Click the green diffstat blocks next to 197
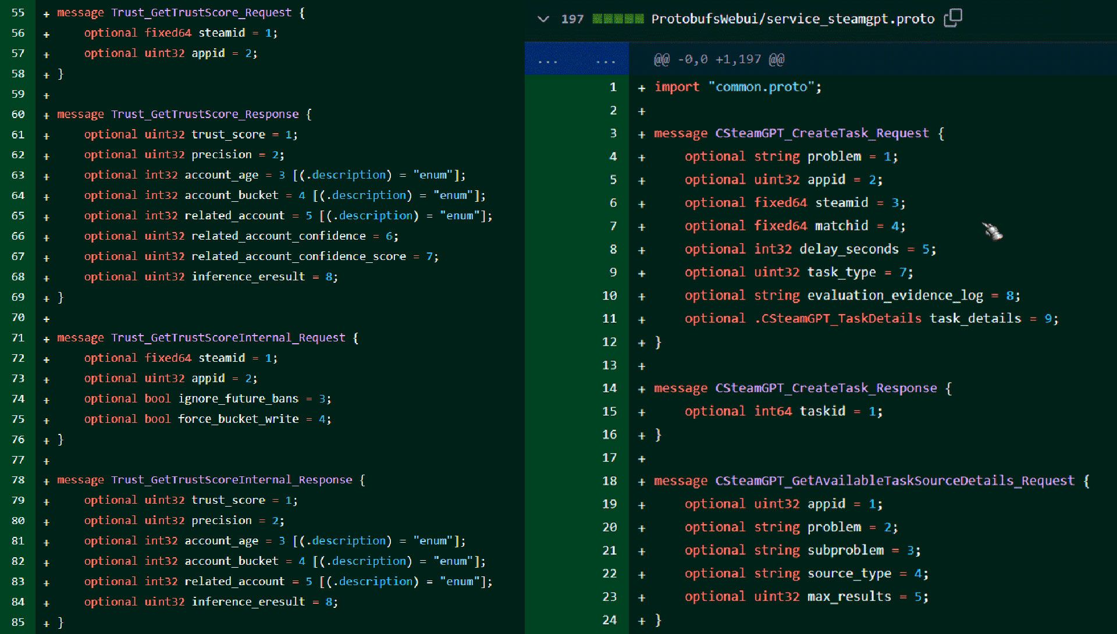 (618, 19)
